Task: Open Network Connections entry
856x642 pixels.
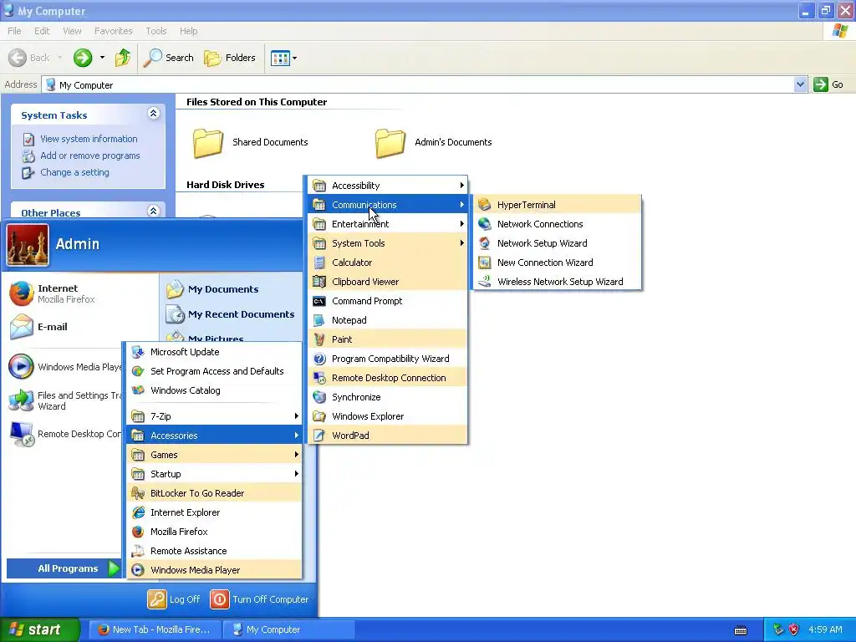Action: [557, 224]
